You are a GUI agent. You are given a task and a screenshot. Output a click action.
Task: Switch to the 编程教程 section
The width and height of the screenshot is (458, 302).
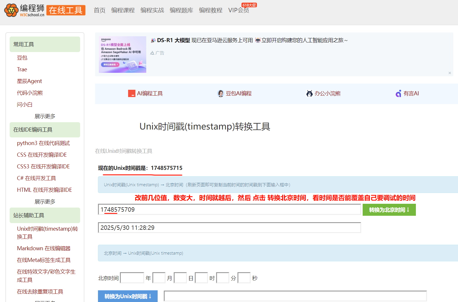211,10
